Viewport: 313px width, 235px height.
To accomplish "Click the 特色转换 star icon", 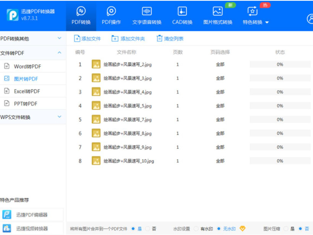I will (x=253, y=11).
